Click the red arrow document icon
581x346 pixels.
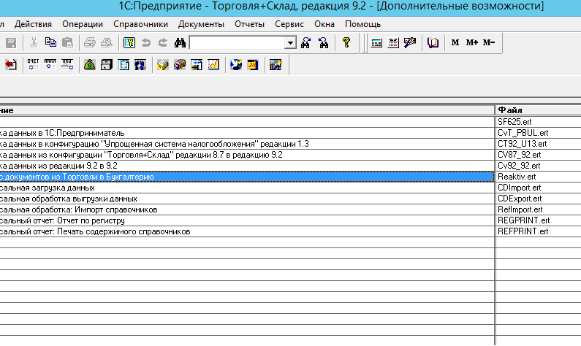click(x=11, y=65)
